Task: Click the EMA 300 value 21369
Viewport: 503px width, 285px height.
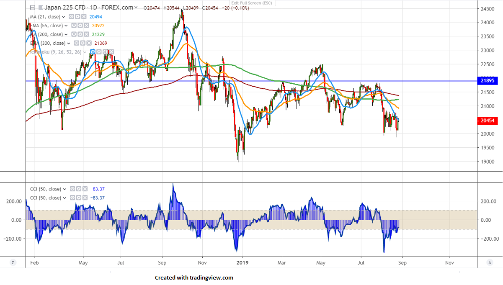Action: pos(101,44)
